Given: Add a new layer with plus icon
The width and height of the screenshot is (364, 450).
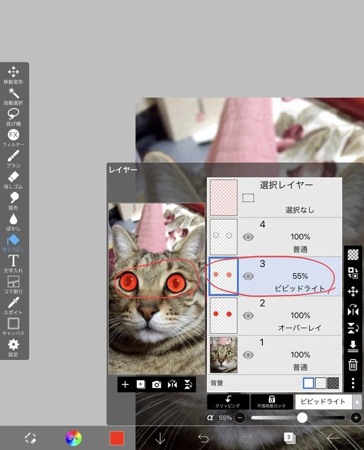Looking at the screenshot, I should [125, 384].
